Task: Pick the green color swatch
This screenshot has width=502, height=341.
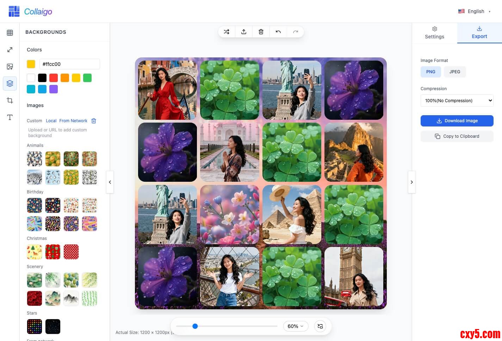Action: 87,78
